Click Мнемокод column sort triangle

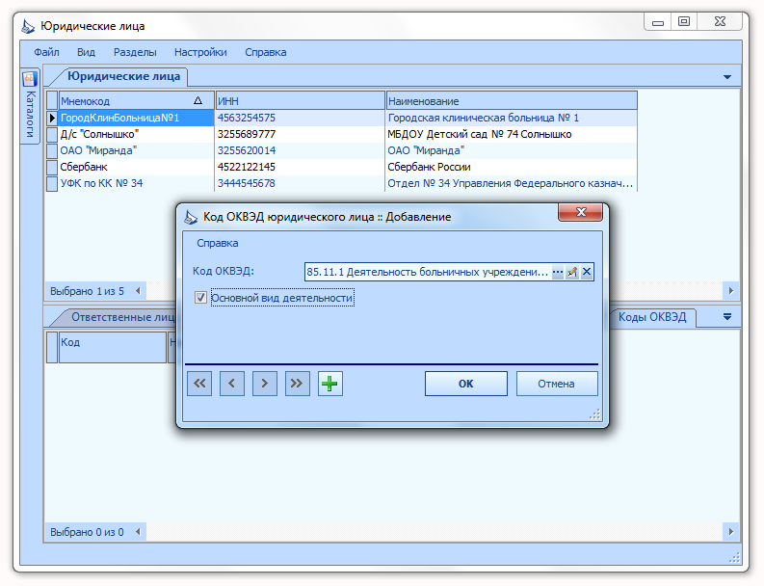click(198, 100)
